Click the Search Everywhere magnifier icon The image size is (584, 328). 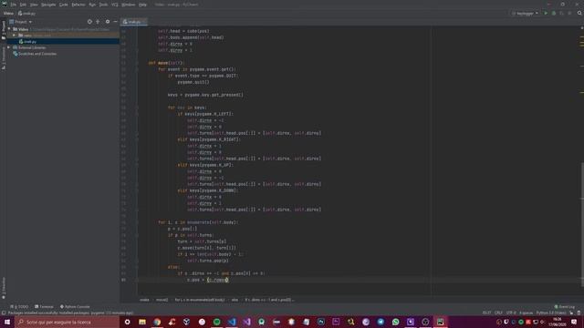(x=579, y=14)
